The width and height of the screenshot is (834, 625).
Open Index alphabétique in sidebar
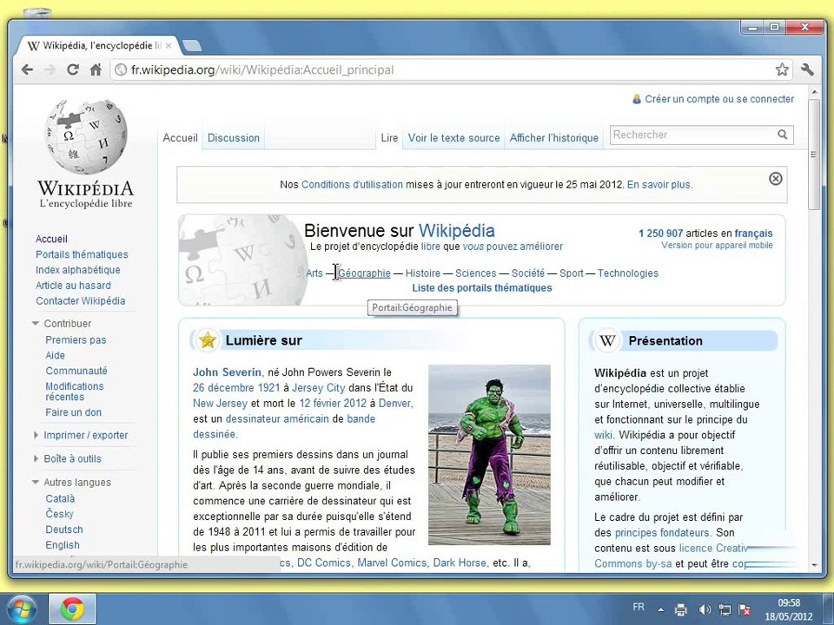[x=77, y=270]
